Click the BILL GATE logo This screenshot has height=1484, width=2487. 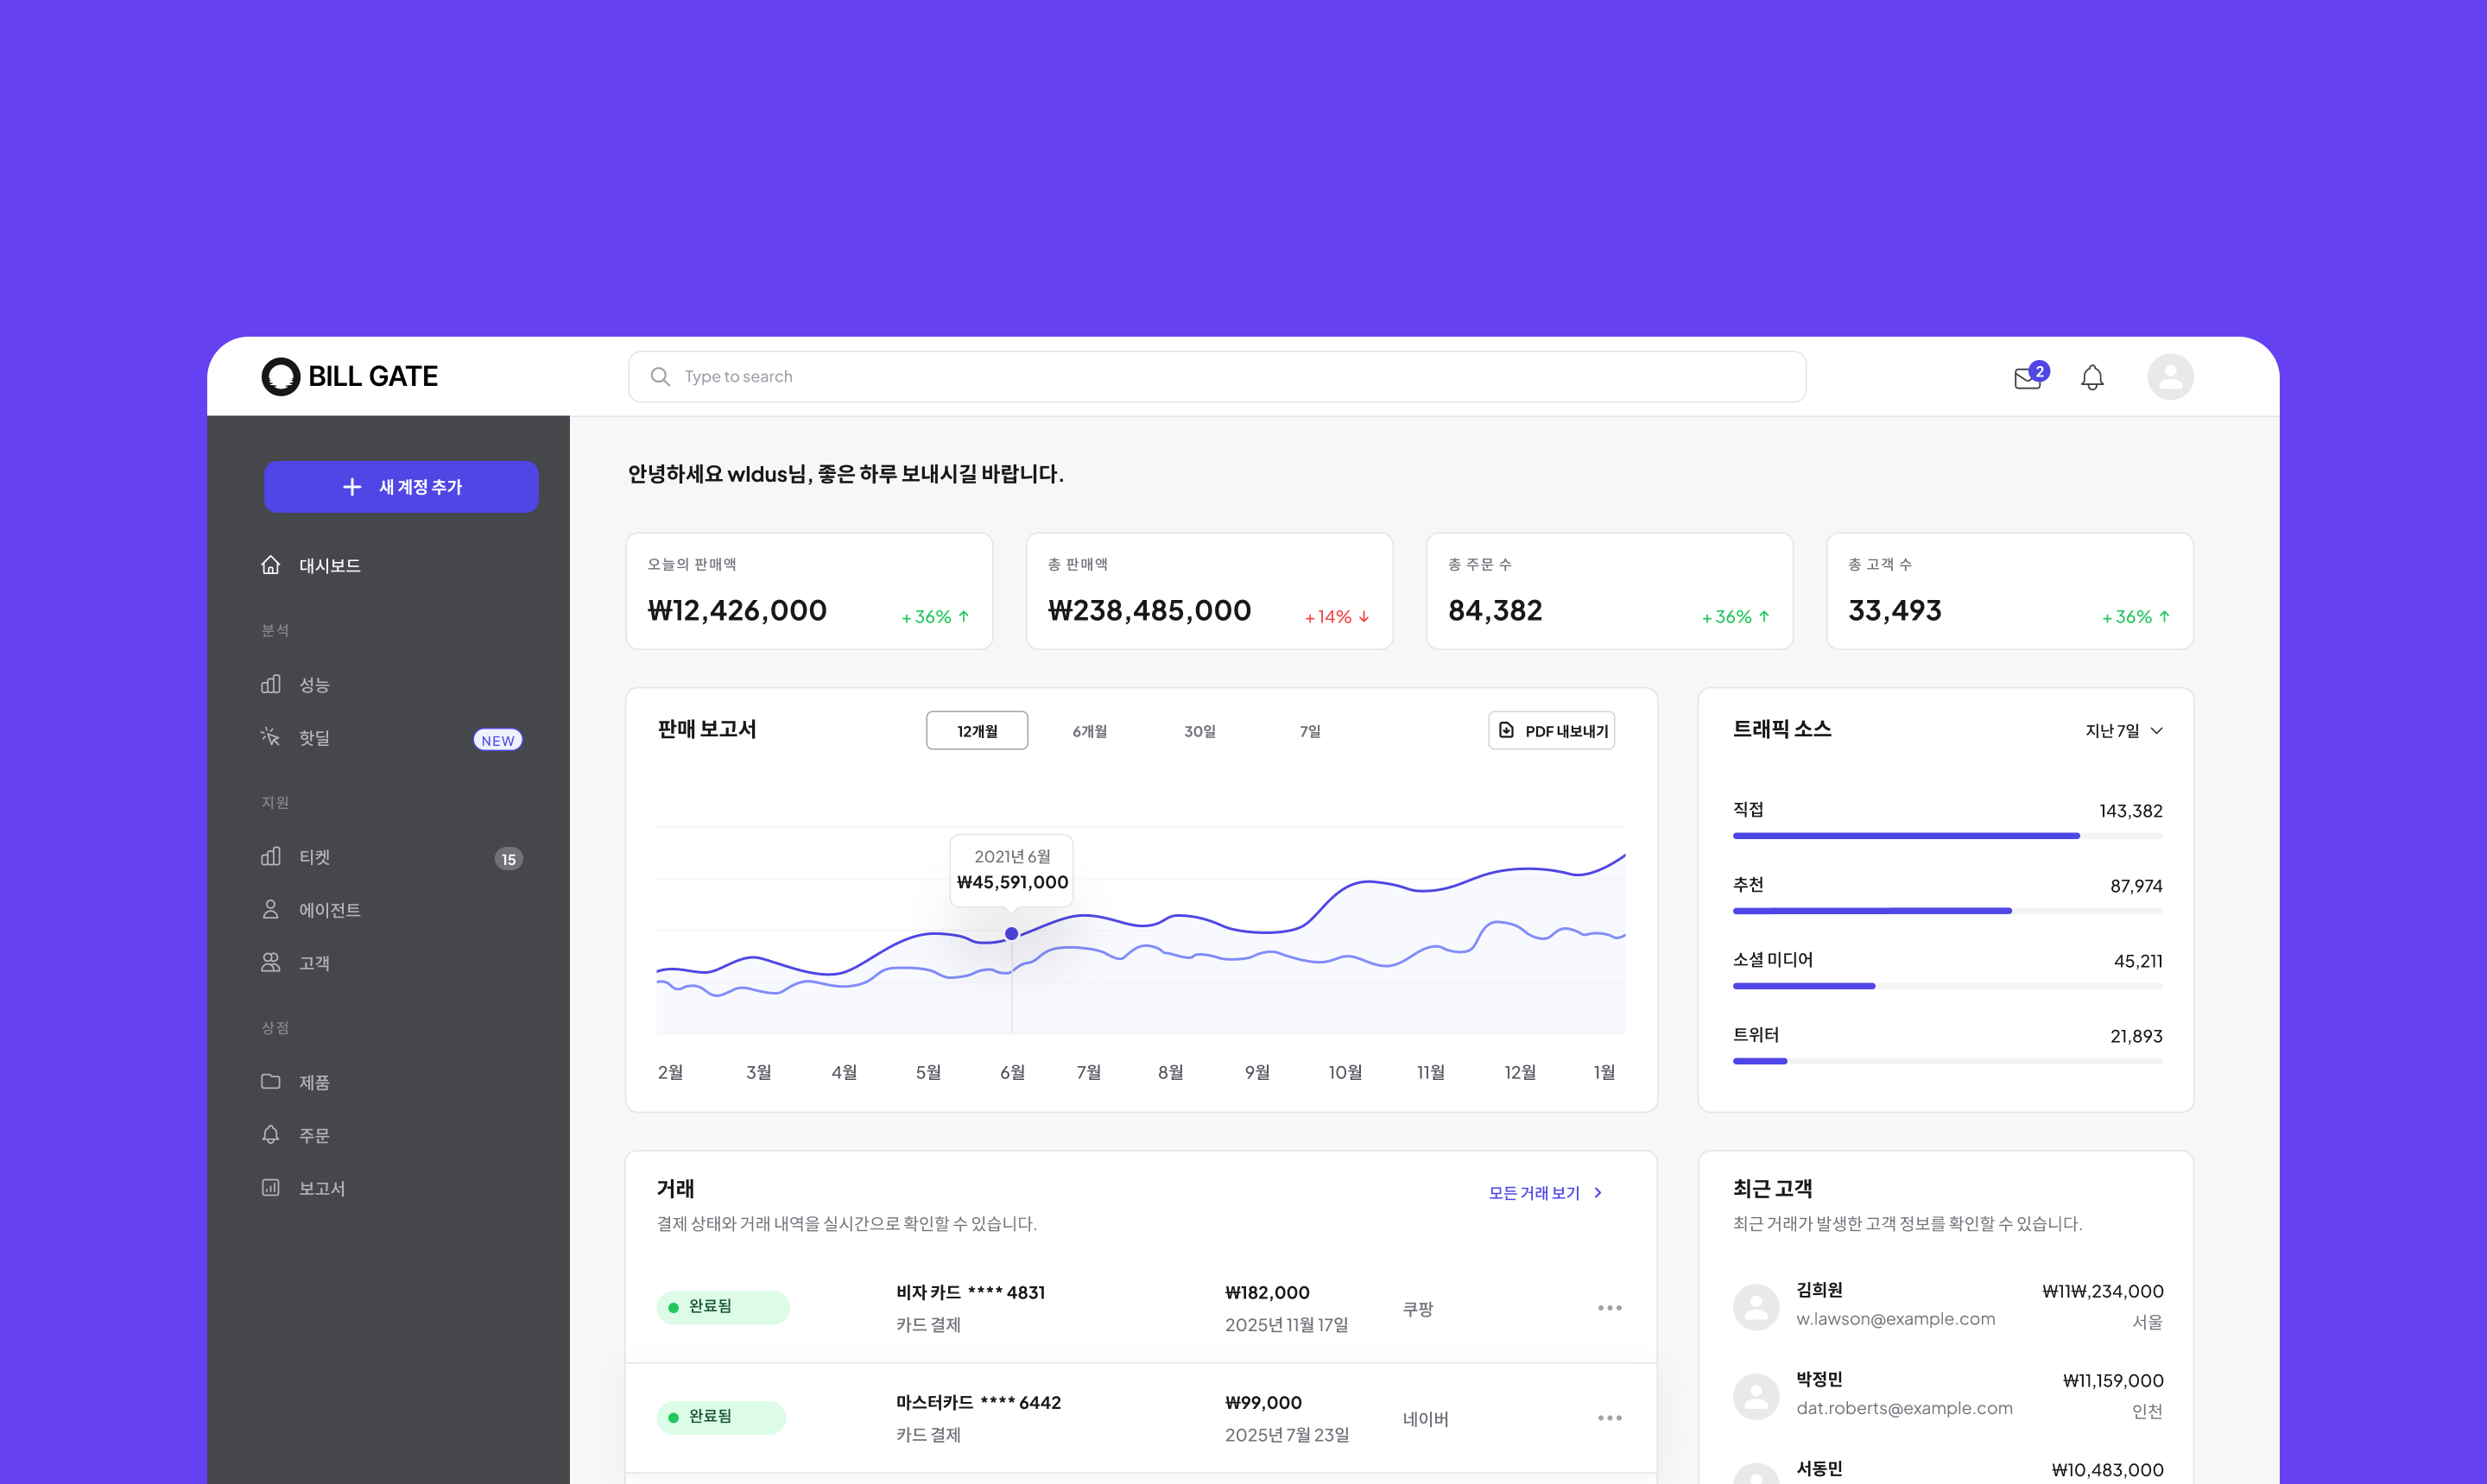[x=350, y=377]
